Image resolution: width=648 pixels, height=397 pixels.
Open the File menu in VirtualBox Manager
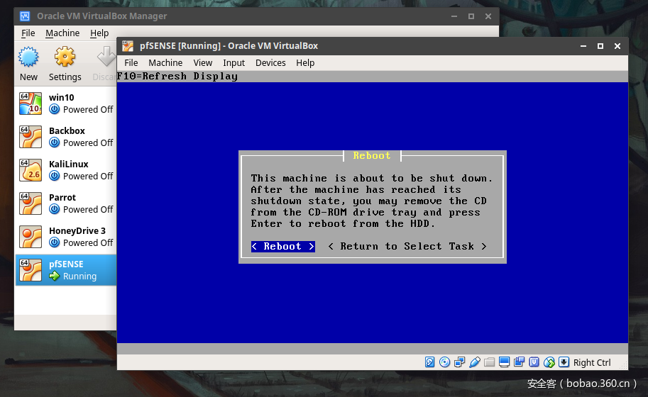(x=28, y=33)
